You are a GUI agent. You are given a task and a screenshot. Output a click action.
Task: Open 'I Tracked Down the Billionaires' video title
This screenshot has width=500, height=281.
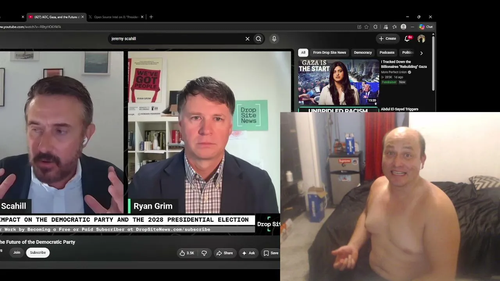pyautogui.click(x=404, y=64)
